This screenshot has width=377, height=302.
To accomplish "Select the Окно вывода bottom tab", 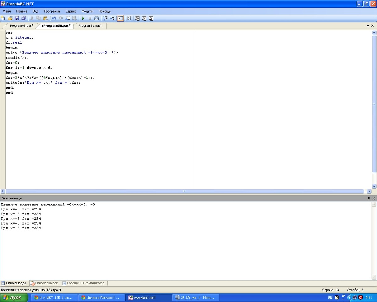I will (14, 283).
